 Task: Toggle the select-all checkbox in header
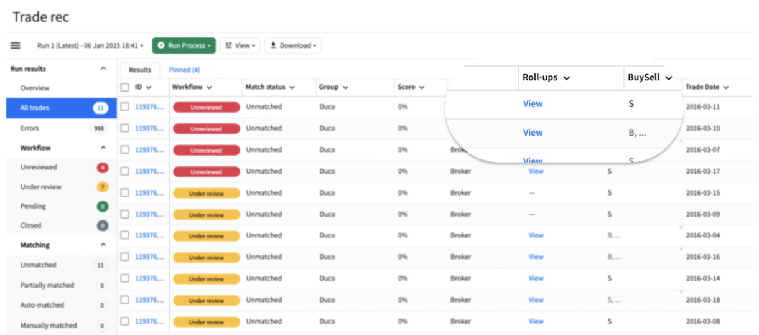click(x=125, y=87)
